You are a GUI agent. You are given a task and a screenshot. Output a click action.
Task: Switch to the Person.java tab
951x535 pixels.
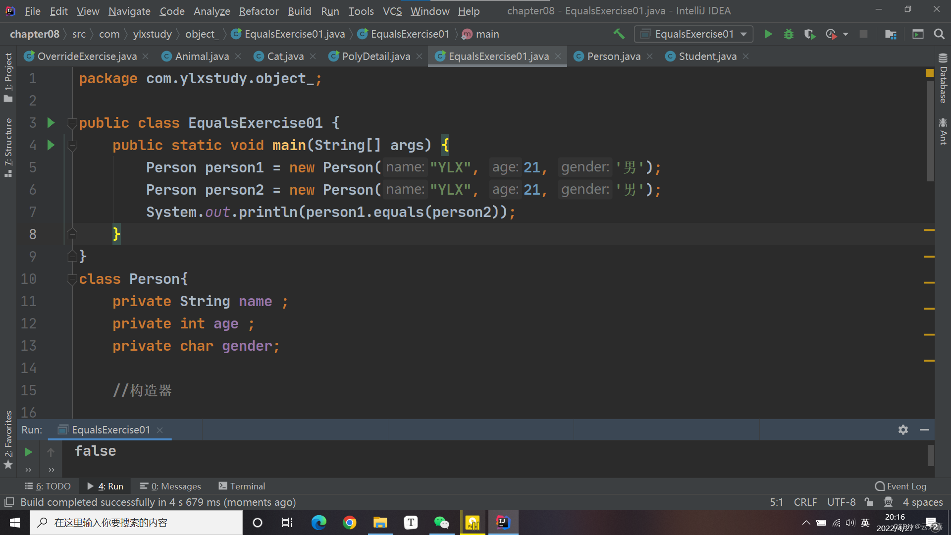(x=614, y=56)
